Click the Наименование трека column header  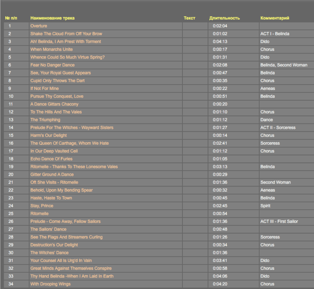52,18
